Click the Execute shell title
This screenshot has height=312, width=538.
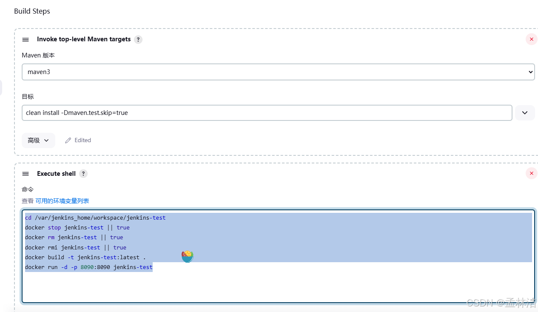[x=56, y=174]
